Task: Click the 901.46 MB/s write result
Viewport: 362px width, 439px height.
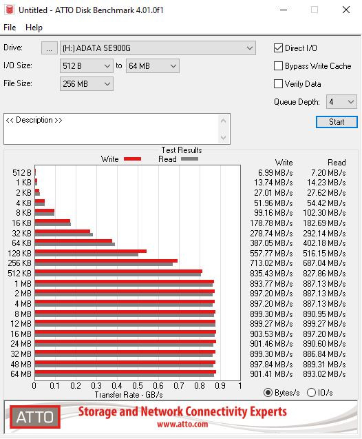Action: click(x=271, y=344)
